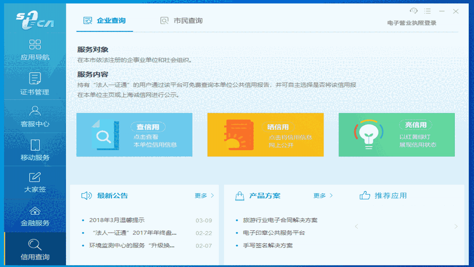This screenshot has height=267, width=474.
Task: Open the 客服中心 sidebar panel
Action: pyautogui.click(x=35, y=116)
